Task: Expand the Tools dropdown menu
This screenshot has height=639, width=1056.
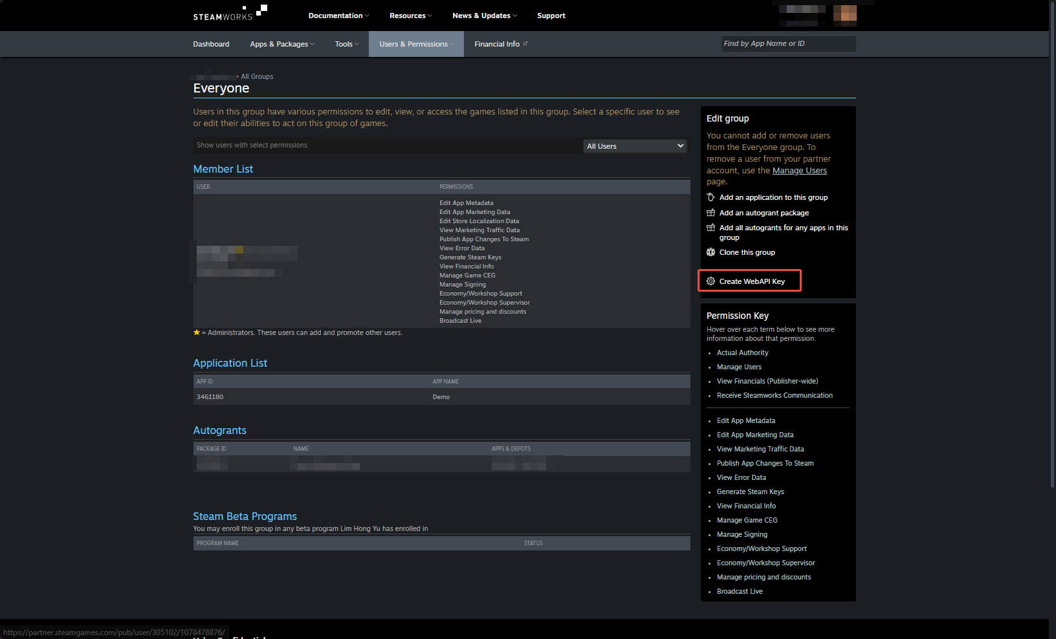Action: click(x=346, y=44)
